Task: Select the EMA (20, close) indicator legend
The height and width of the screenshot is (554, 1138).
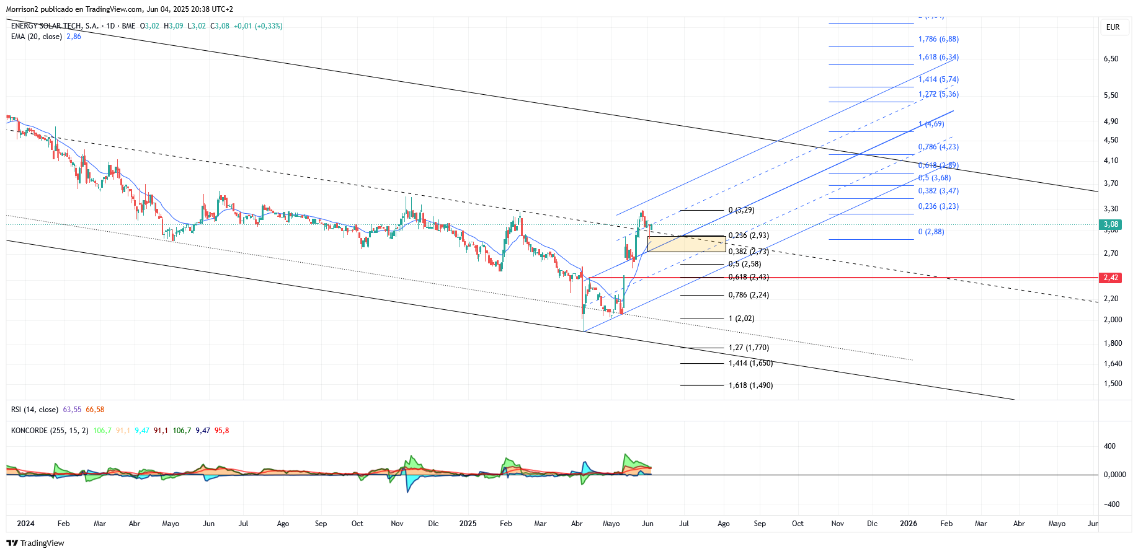Action: pyautogui.click(x=37, y=37)
